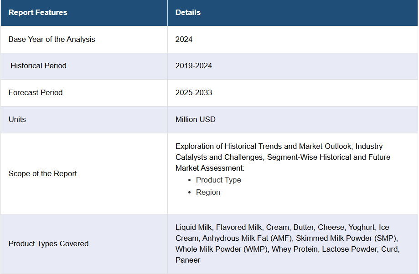This screenshot has width=419, height=274.
Task: Select the Scope of the Report label
Action: click(42, 173)
